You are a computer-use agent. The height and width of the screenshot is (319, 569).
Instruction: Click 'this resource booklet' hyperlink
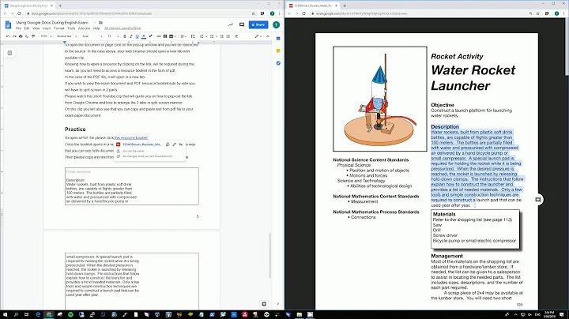131,137
